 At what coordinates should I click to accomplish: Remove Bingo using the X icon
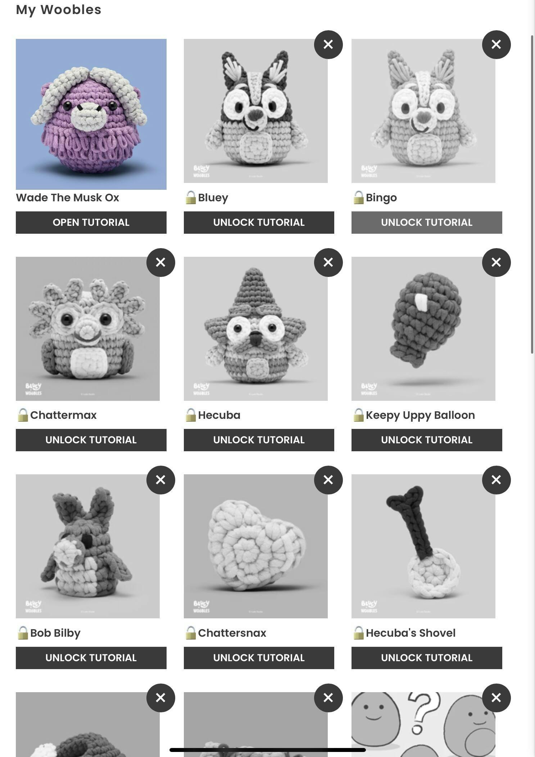[x=496, y=45]
